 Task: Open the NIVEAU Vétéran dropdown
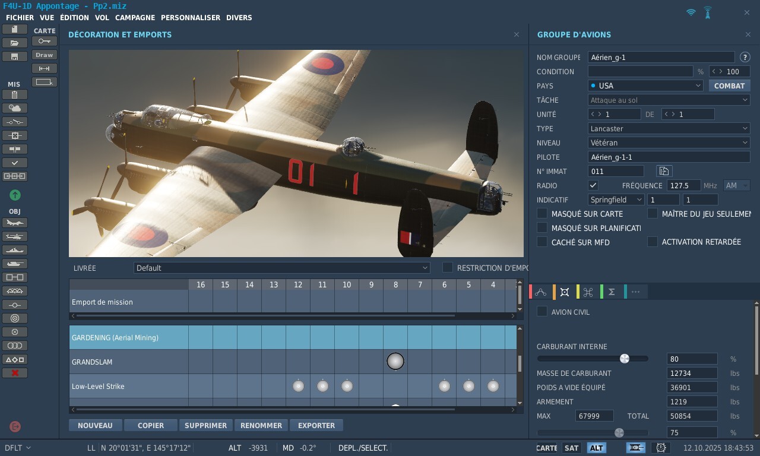(669, 142)
